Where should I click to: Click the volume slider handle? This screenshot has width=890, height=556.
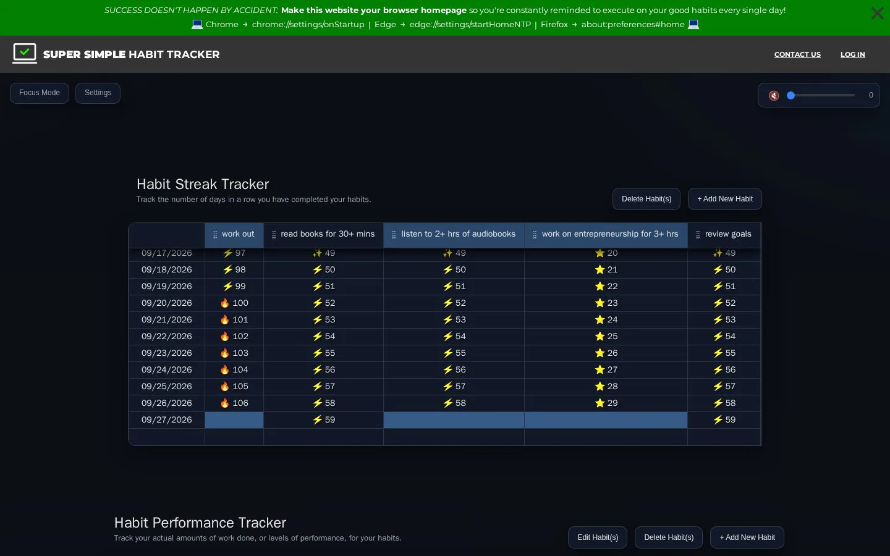(x=790, y=95)
